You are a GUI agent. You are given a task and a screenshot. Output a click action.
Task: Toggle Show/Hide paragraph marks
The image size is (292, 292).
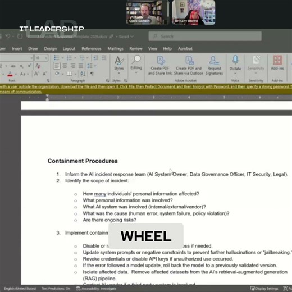92,74
